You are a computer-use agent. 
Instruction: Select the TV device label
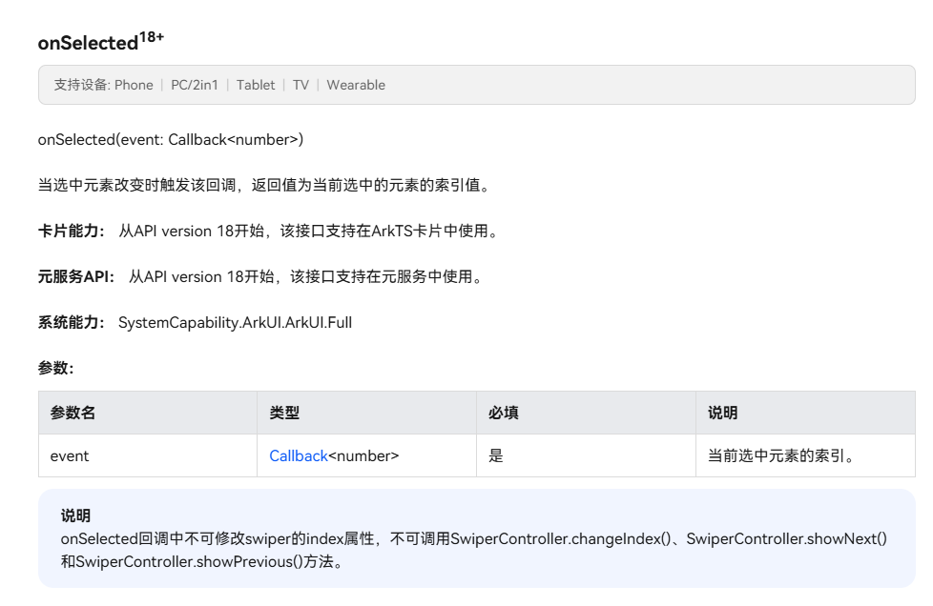tap(301, 85)
